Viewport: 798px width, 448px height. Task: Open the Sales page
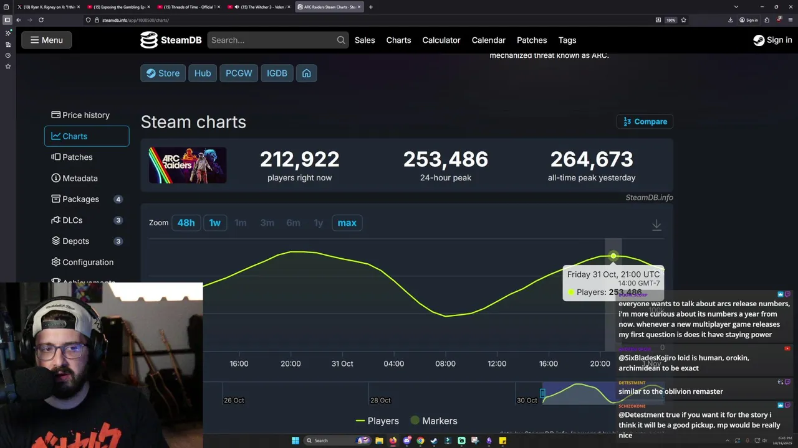pyautogui.click(x=365, y=40)
